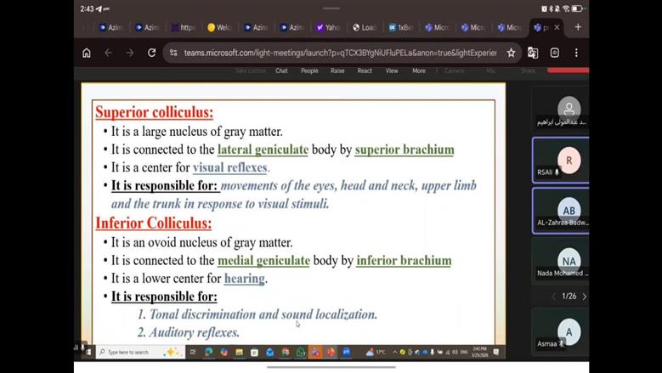Click the Take control button
This screenshot has height=373, width=662.
pos(251,71)
